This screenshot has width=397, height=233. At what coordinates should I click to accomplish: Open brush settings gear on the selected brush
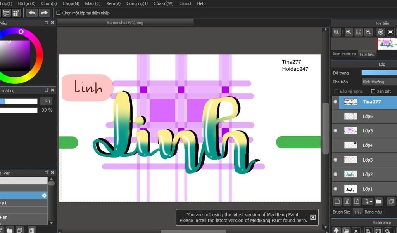tap(44, 195)
